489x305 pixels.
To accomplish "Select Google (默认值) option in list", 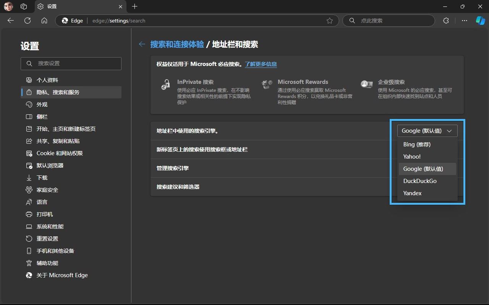I will 427,169.
